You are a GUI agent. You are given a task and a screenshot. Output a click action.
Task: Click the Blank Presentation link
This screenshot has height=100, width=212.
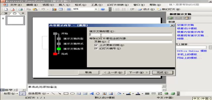pyautogui.click(x=185, y=25)
